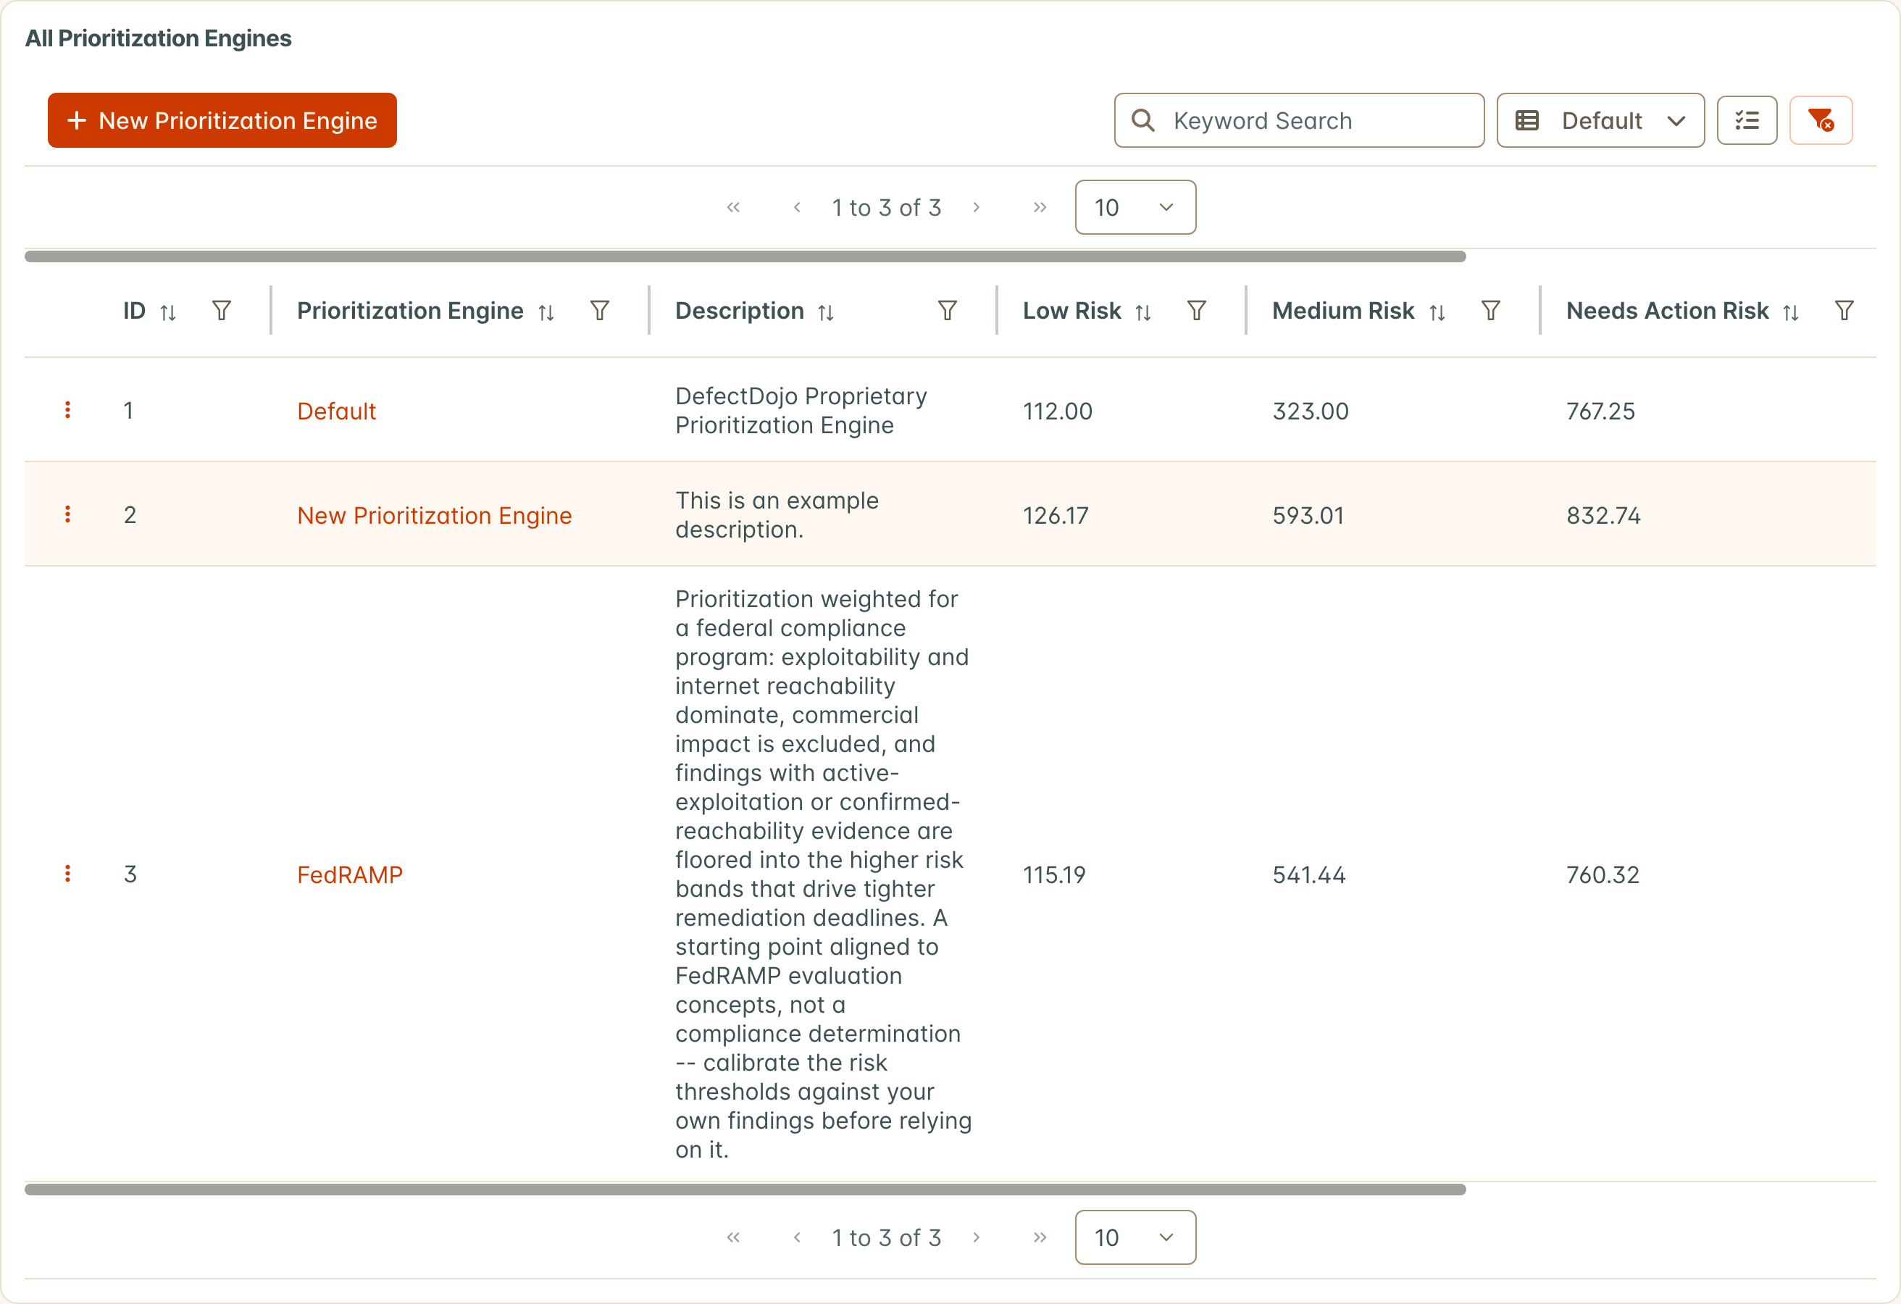Open the Low Risk filter funnel
Viewport: 1901px width, 1304px height.
(x=1197, y=311)
